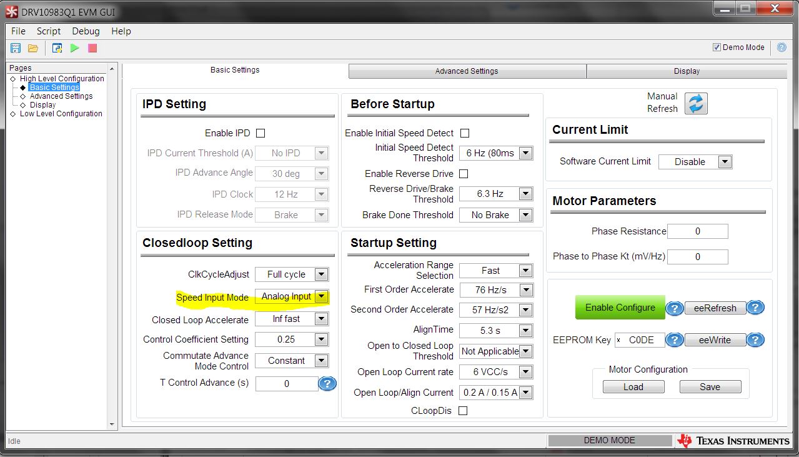Check Enable Reverse Drive
The image size is (799, 457).
pyautogui.click(x=463, y=174)
